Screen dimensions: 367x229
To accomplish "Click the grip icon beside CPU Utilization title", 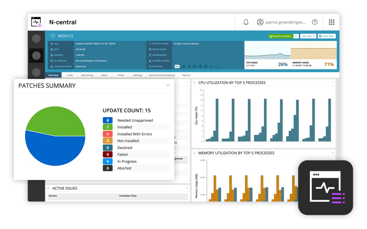I will 194,83.
